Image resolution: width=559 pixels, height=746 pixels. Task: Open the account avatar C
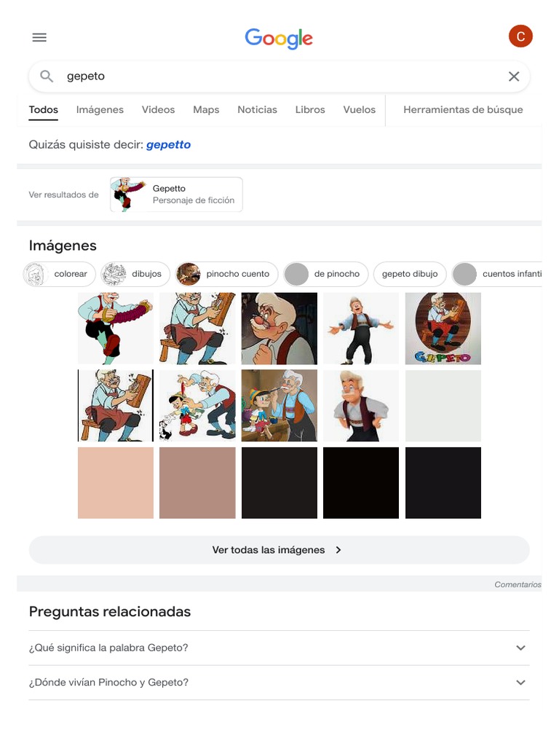(520, 36)
